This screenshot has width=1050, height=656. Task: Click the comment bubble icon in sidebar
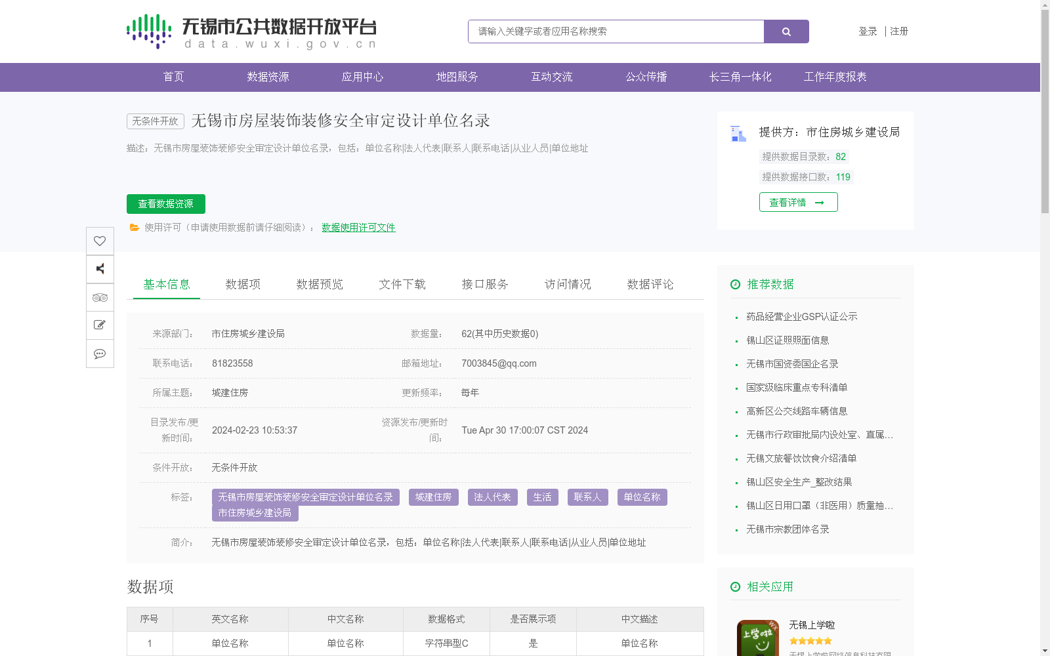100,354
